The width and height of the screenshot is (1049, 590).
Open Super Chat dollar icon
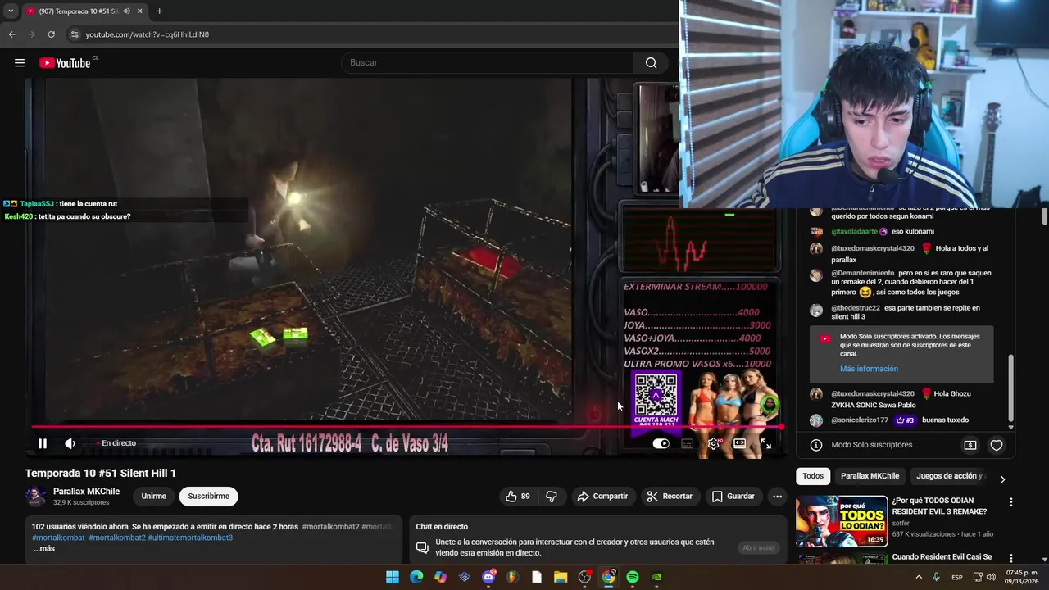970,445
